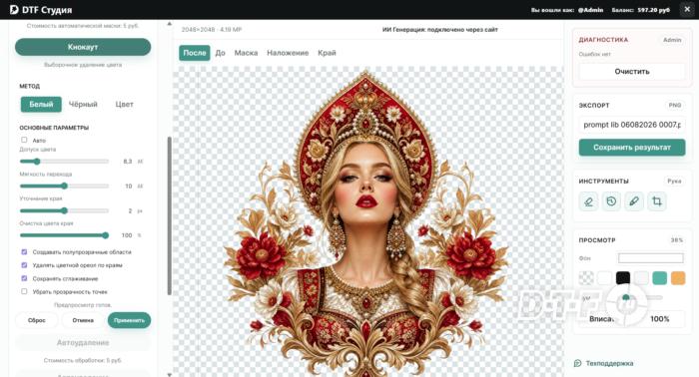Choose the black background swatch

tap(623, 278)
